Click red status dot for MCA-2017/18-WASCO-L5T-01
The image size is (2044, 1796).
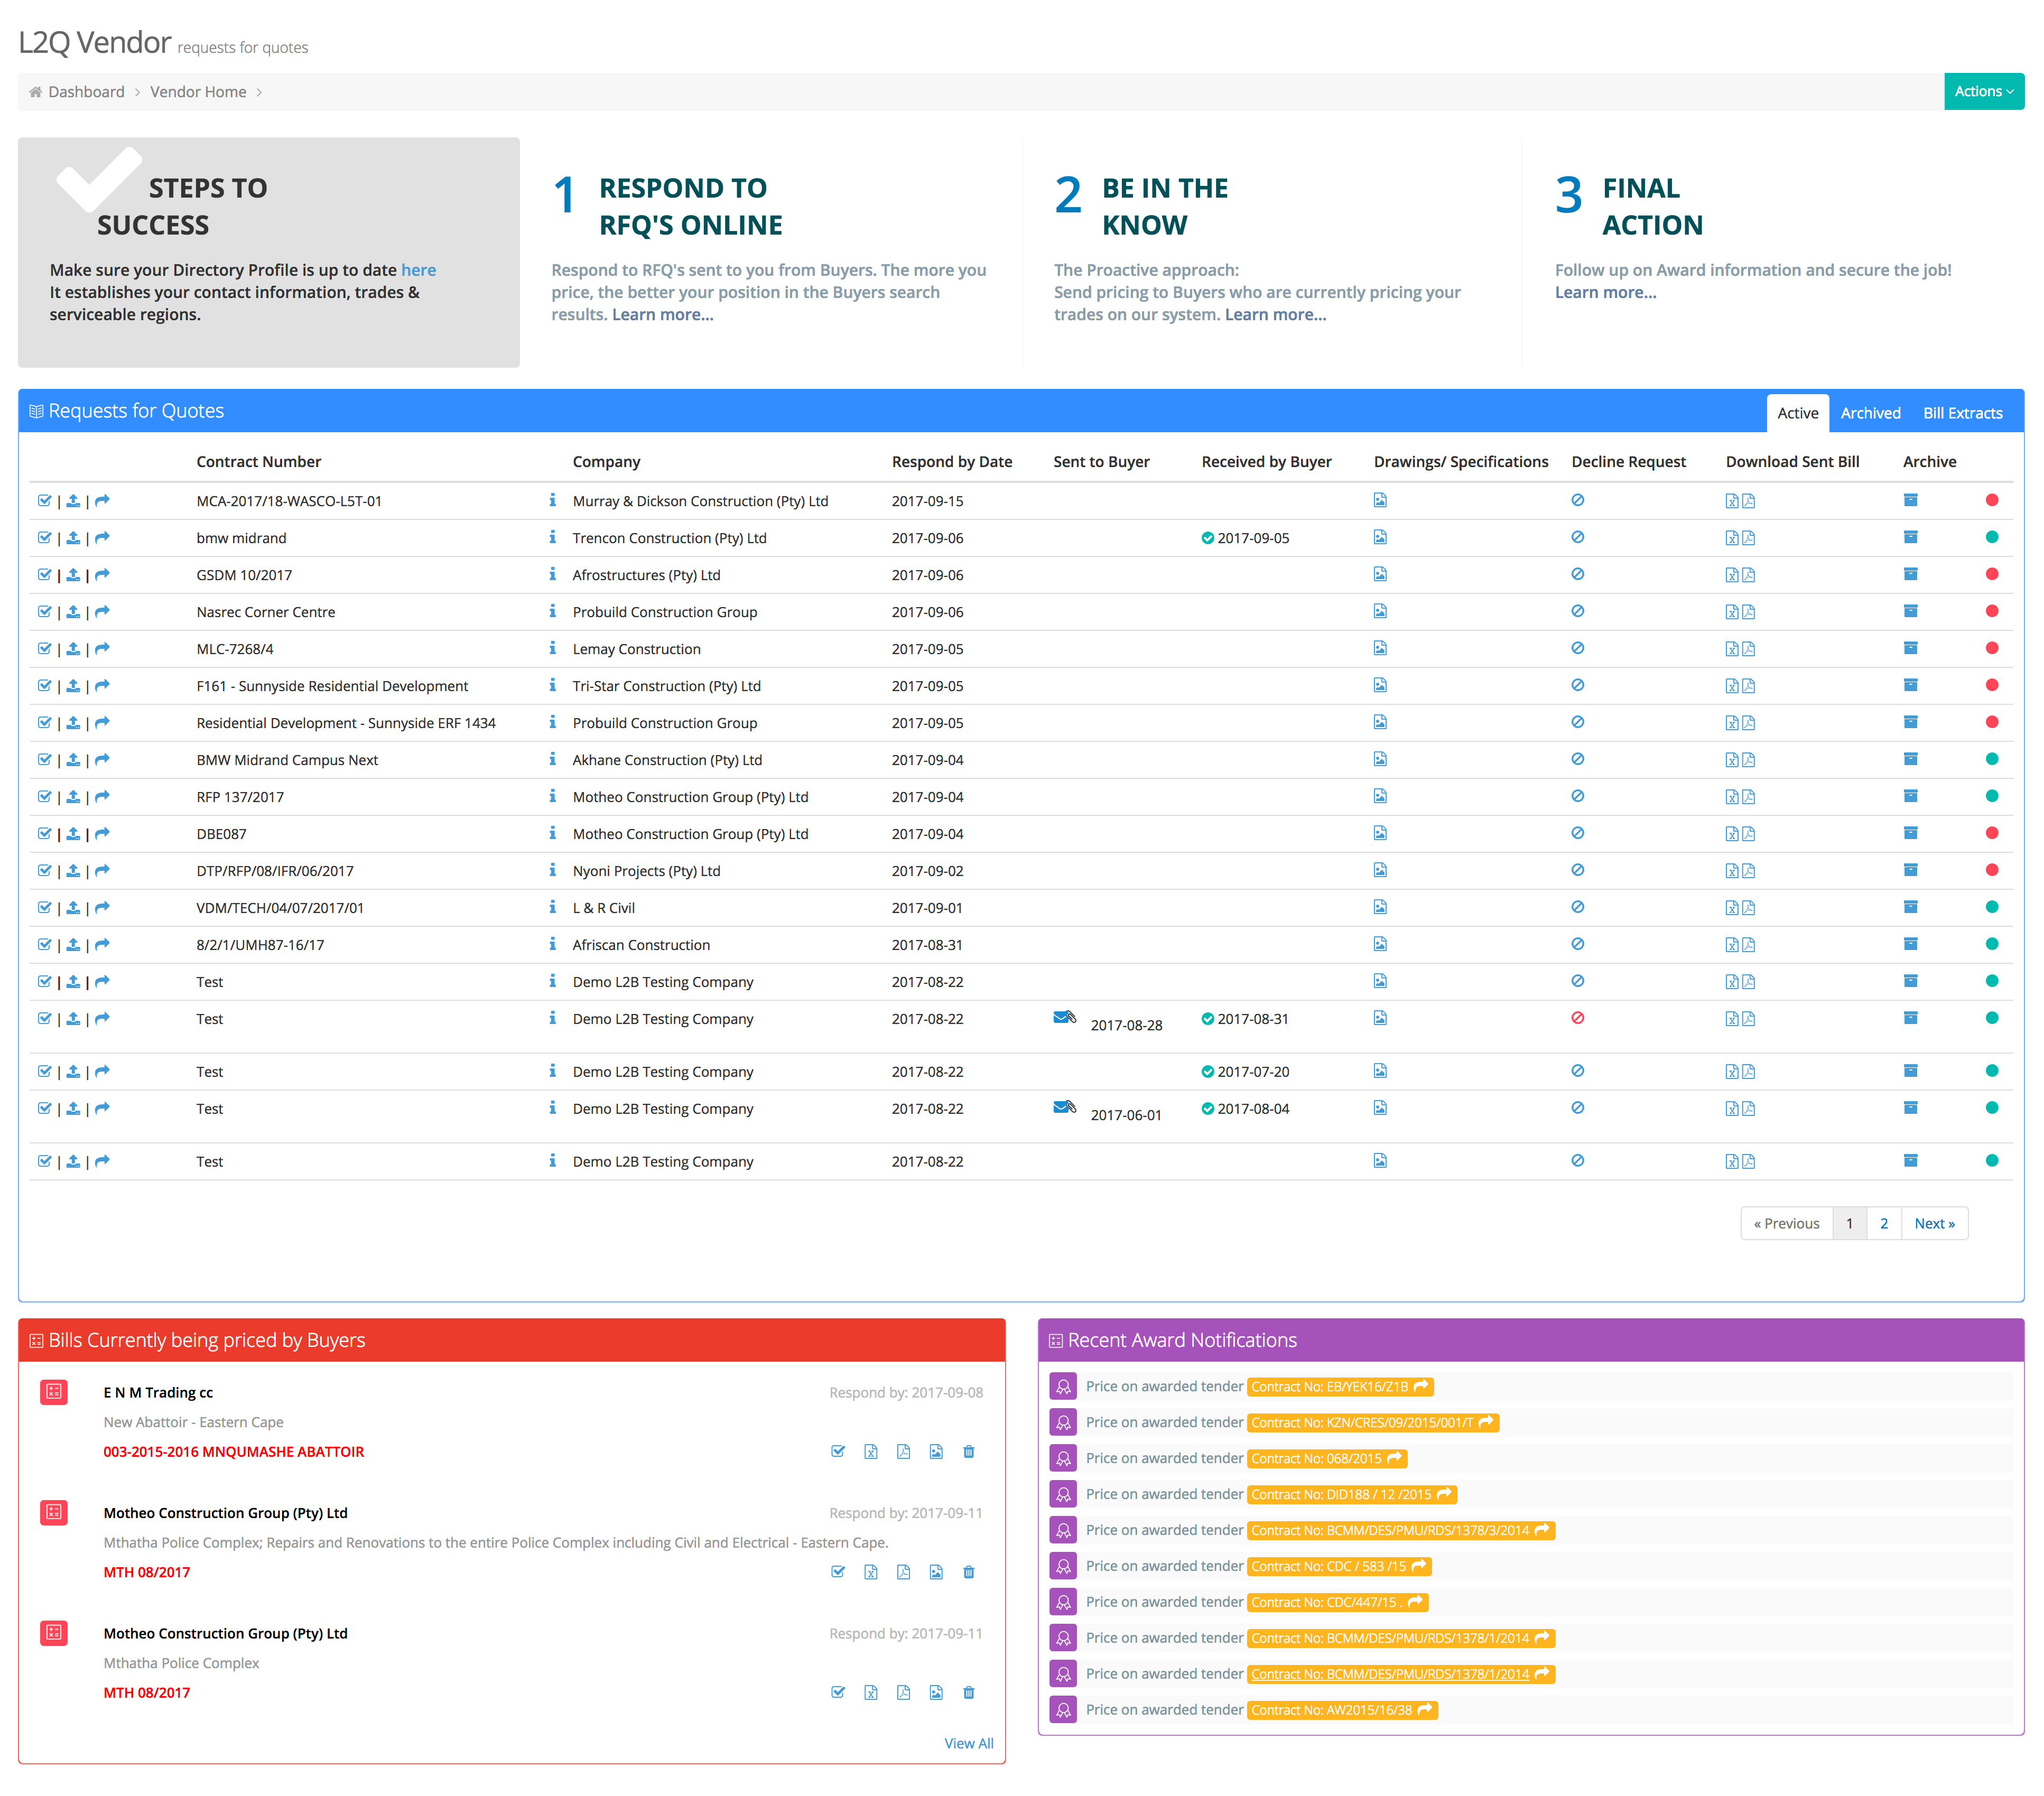click(x=1991, y=499)
